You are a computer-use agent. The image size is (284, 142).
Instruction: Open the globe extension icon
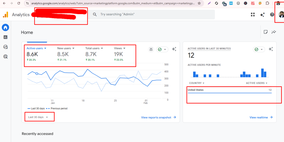click(x=238, y=3)
